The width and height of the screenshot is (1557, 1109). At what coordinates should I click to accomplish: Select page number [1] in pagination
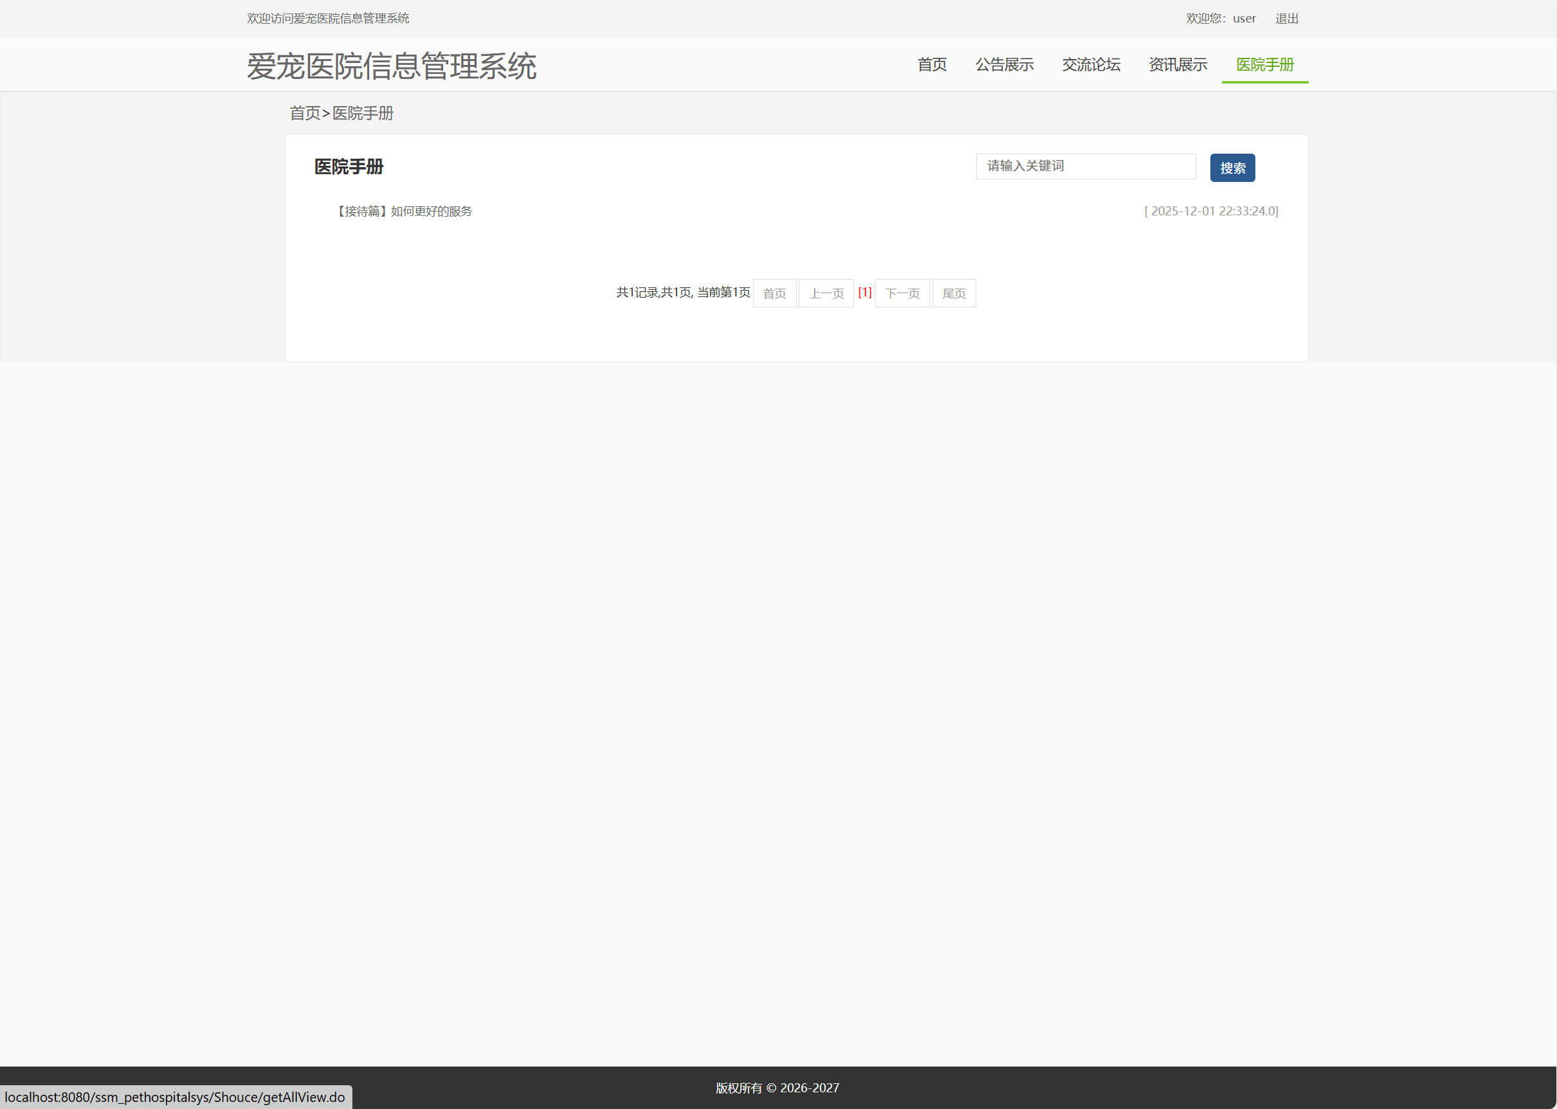point(865,293)
